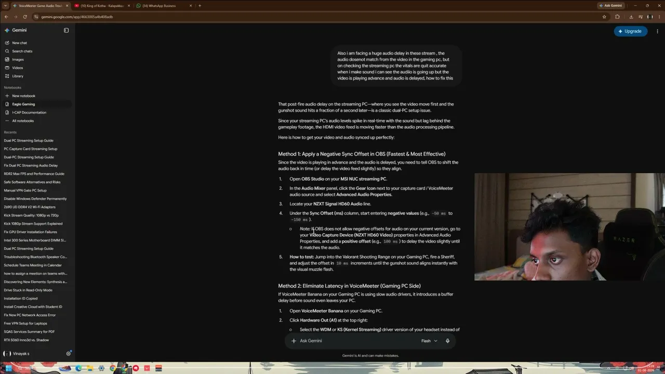Add a file with plus icon
Viewport: 665px width, 374px height.
[294, 341]
